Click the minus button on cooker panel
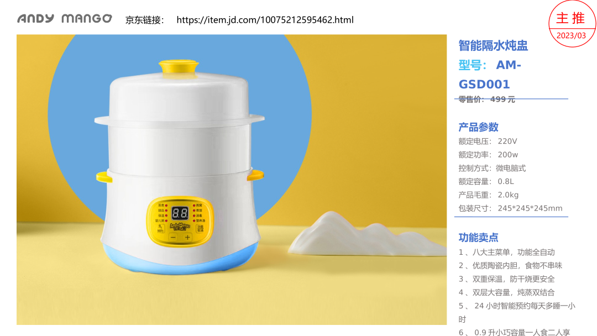 (x=173, y=238)
